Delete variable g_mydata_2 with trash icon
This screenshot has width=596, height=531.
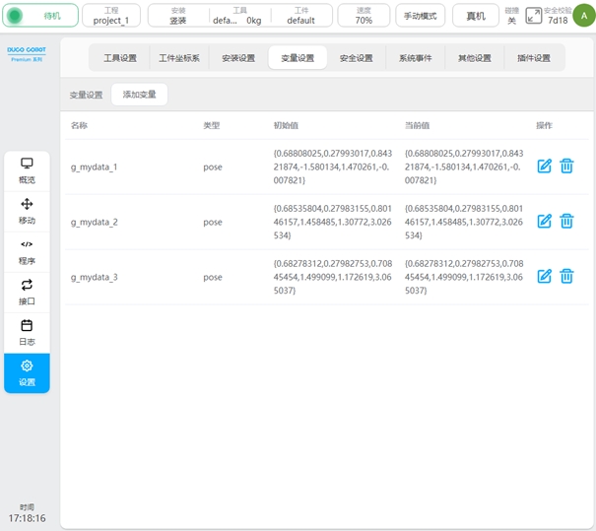(566, 222)
